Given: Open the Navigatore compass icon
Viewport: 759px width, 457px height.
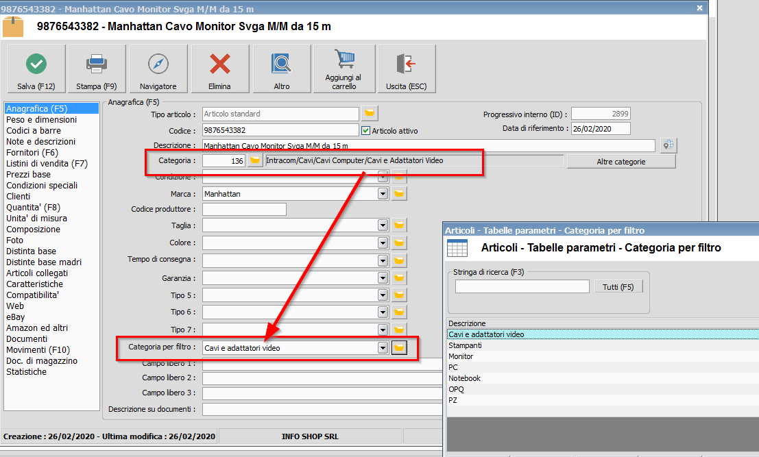Looking at the screenshot, I should click(x=158, y=64).
